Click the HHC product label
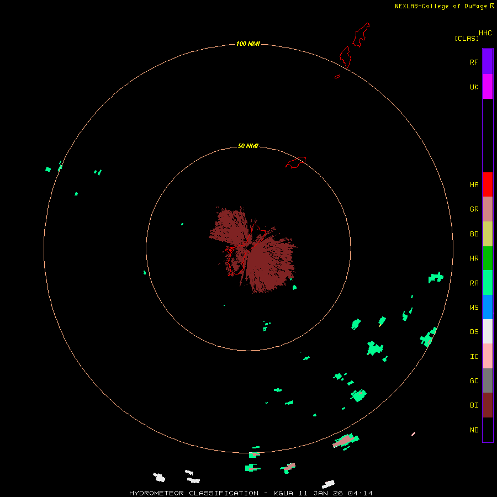Viewport: 497px width, 497px height. [x=485, y=33]
